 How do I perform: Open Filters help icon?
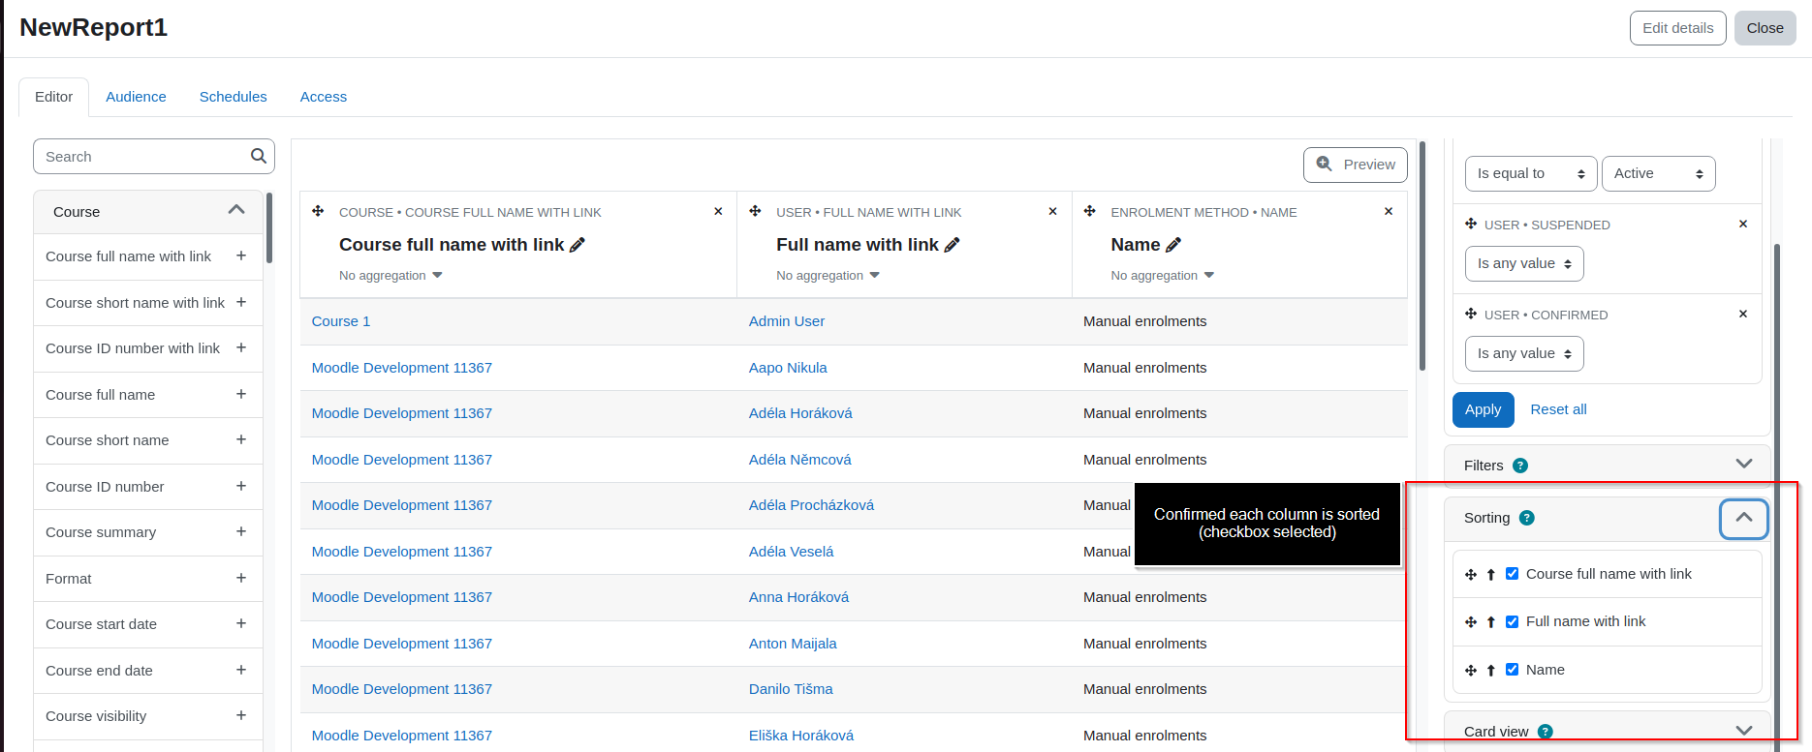(x=1520, y=466)
